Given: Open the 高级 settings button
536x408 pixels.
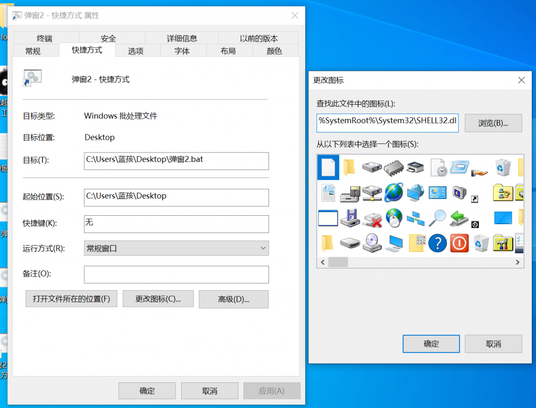Looking at the screenshot, I should pyautogui.click(x=234, y=299).
